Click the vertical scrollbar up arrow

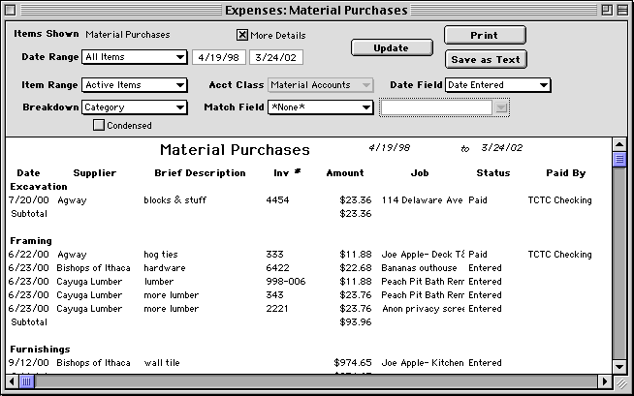(x=619, y=145)
